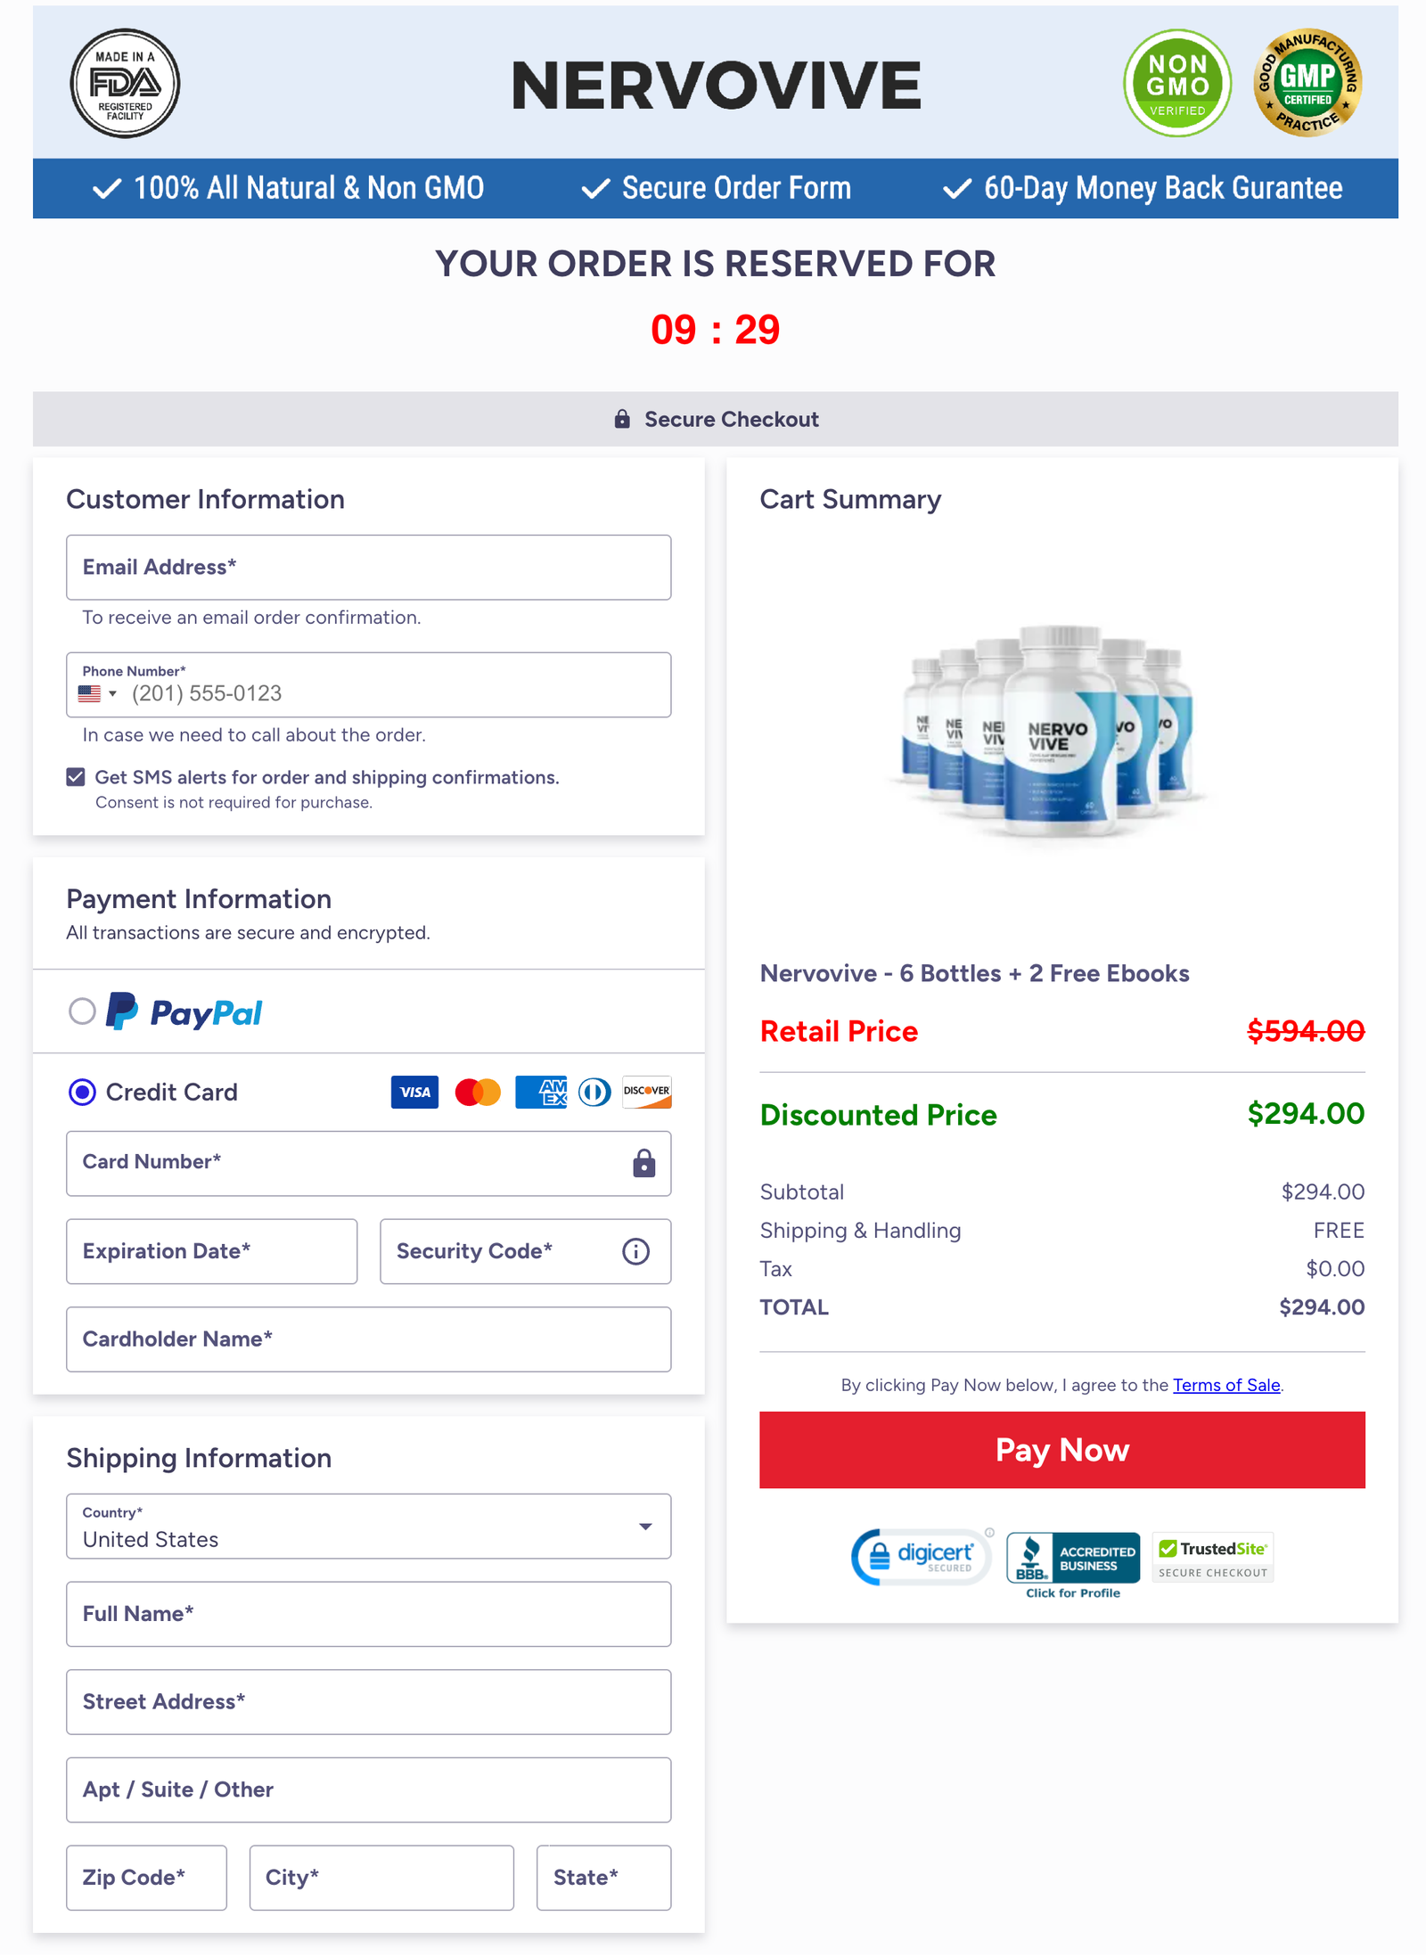Screen dimensions: 1426x1957
Task: Click the Visa card icon
Action: (414, 1092)
